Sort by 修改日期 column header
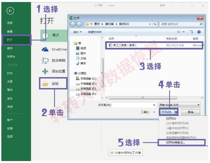This screenshot has width=210, height=163. pos(172,39)
